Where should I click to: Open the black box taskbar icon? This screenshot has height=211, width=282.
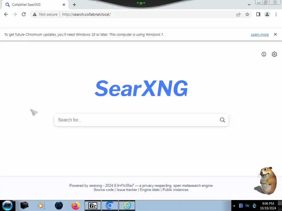coord(24,206)
